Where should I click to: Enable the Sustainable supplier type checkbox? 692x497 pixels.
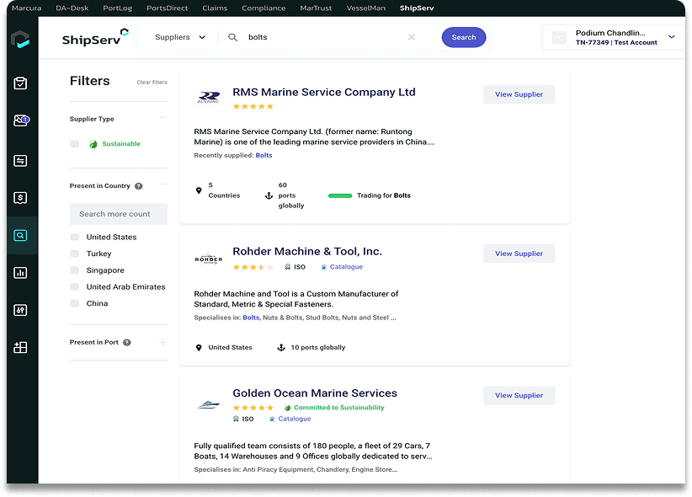click(75, 144)
